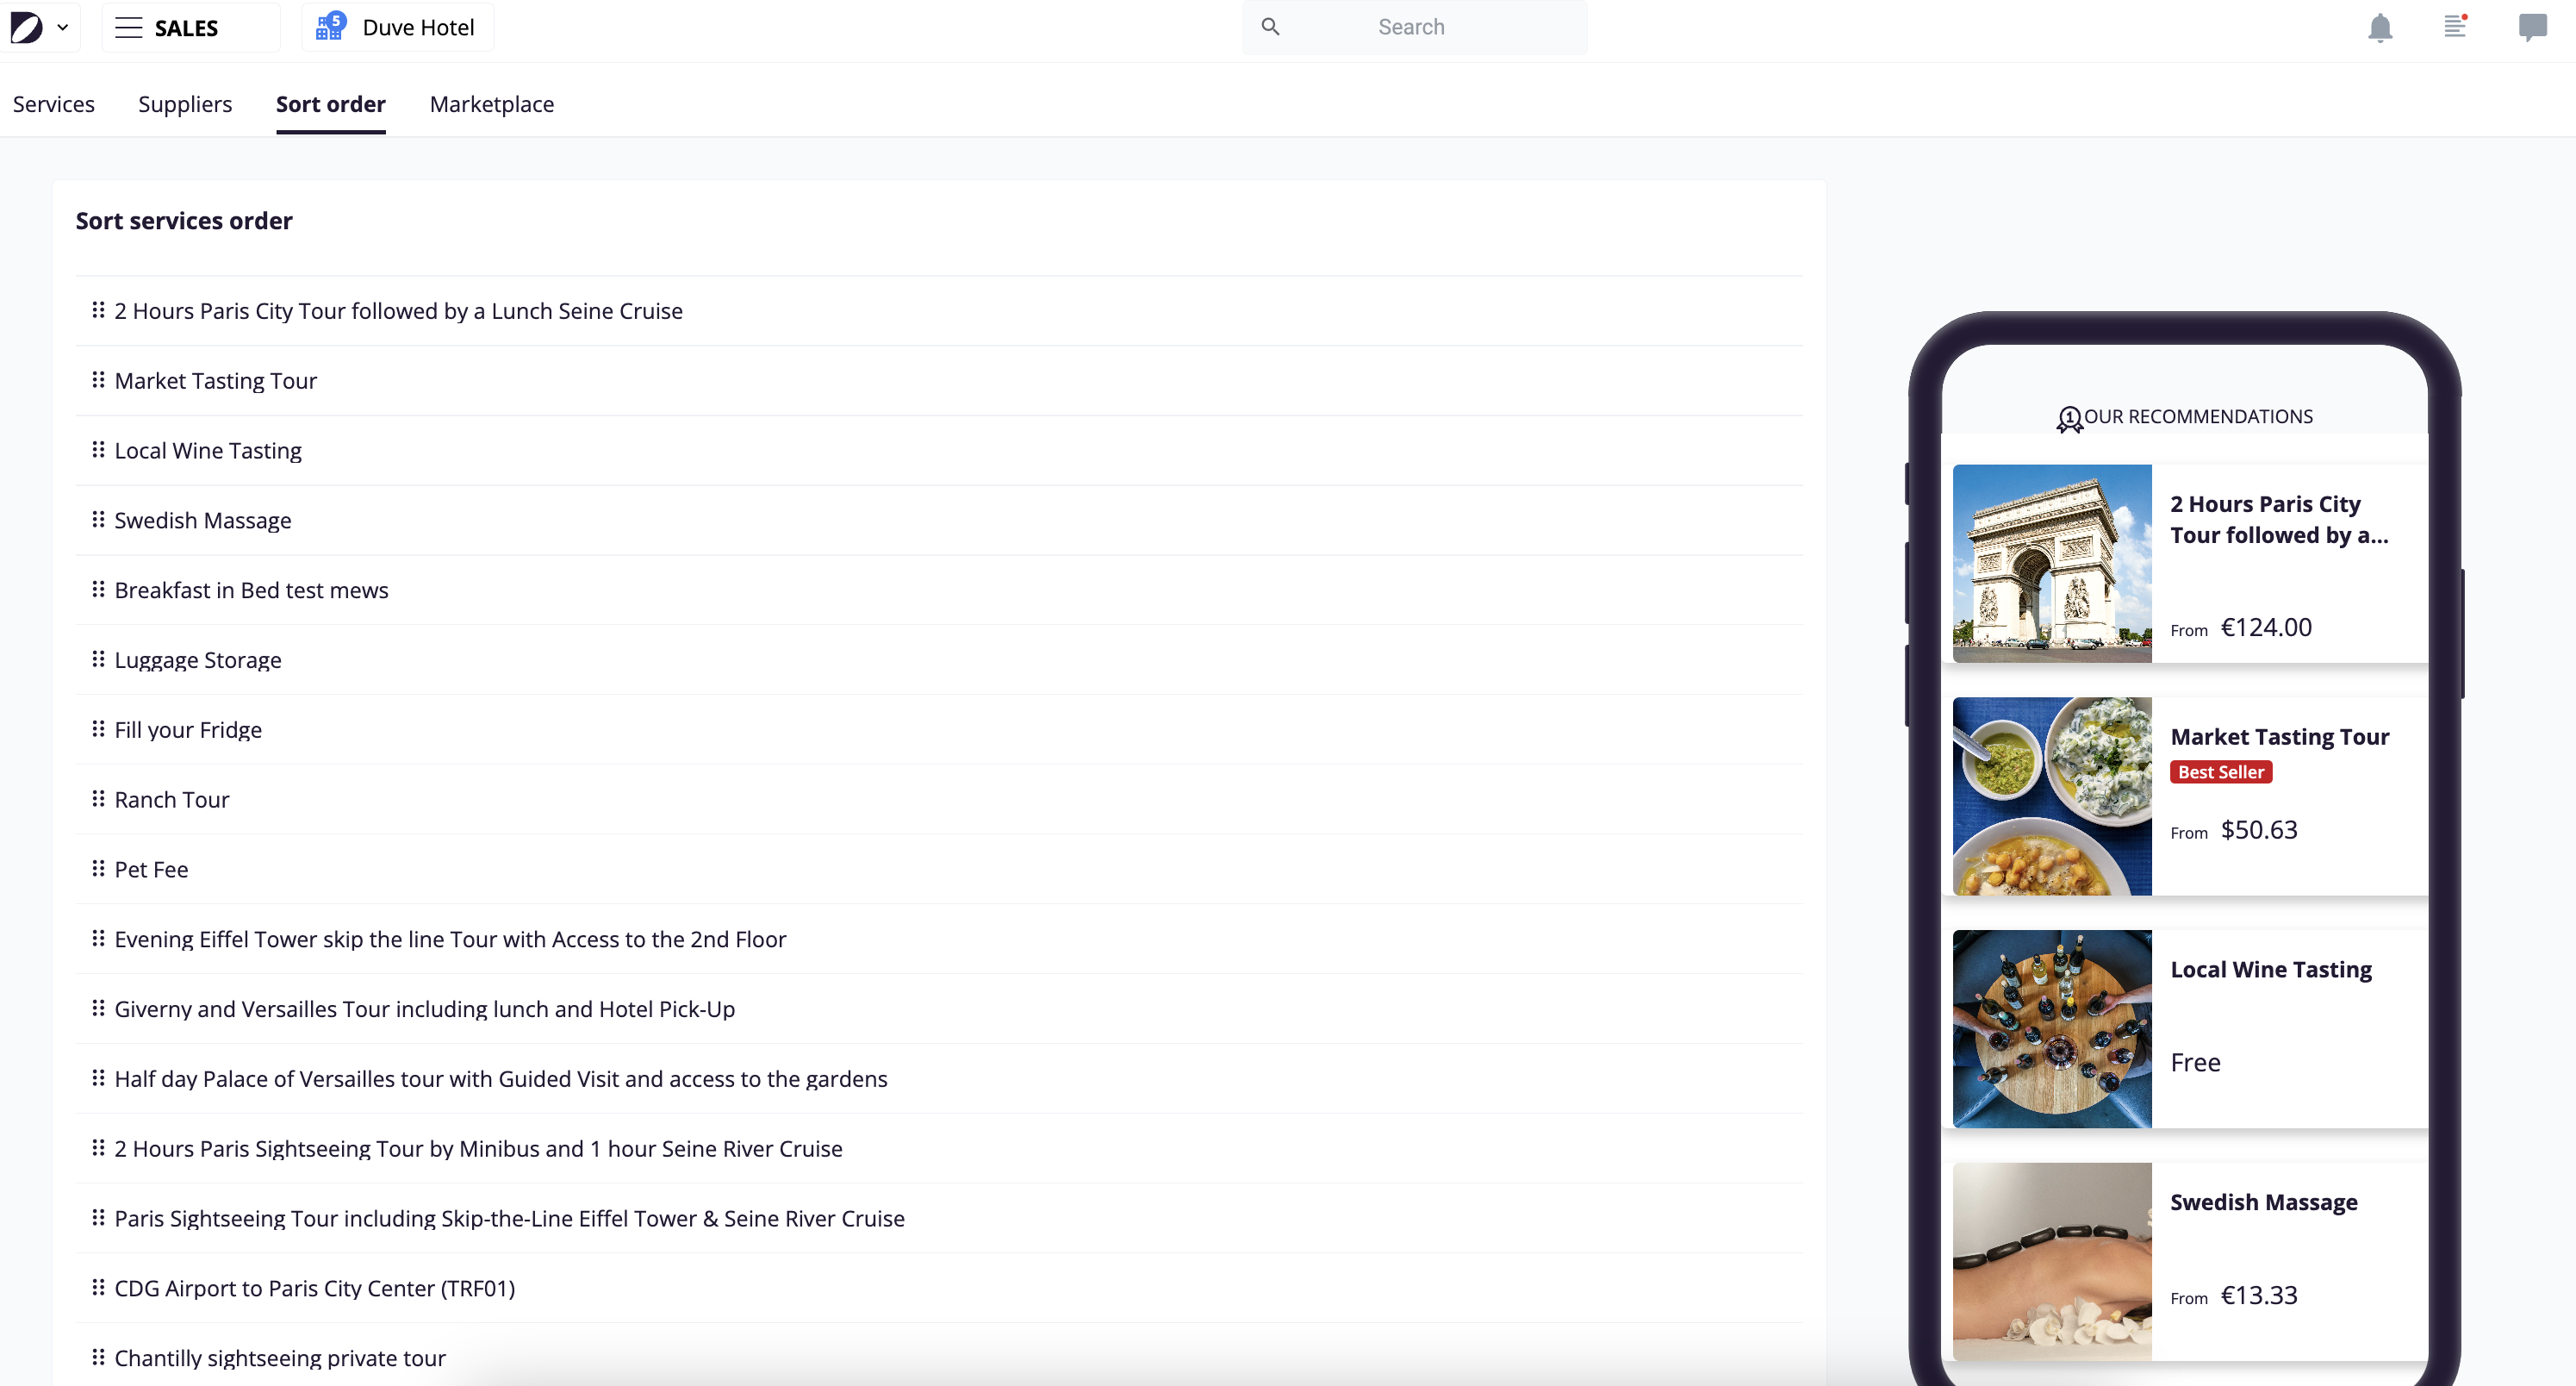This screenshot has height=1386, width=2576.
Task: Click the 'Breakfast in Bed test mews' row text
Action: pos(251,590)
